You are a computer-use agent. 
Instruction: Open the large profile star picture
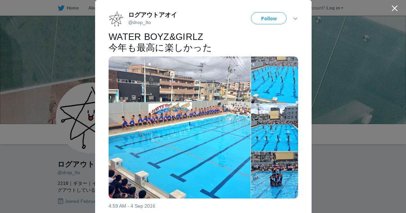(x=76, y=118)
